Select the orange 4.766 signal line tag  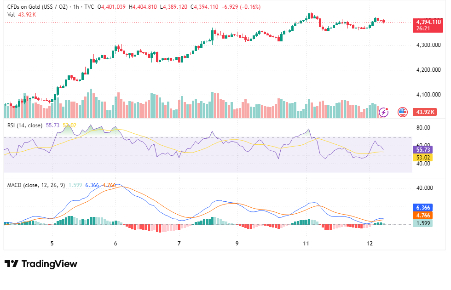[x=422, y=216]
